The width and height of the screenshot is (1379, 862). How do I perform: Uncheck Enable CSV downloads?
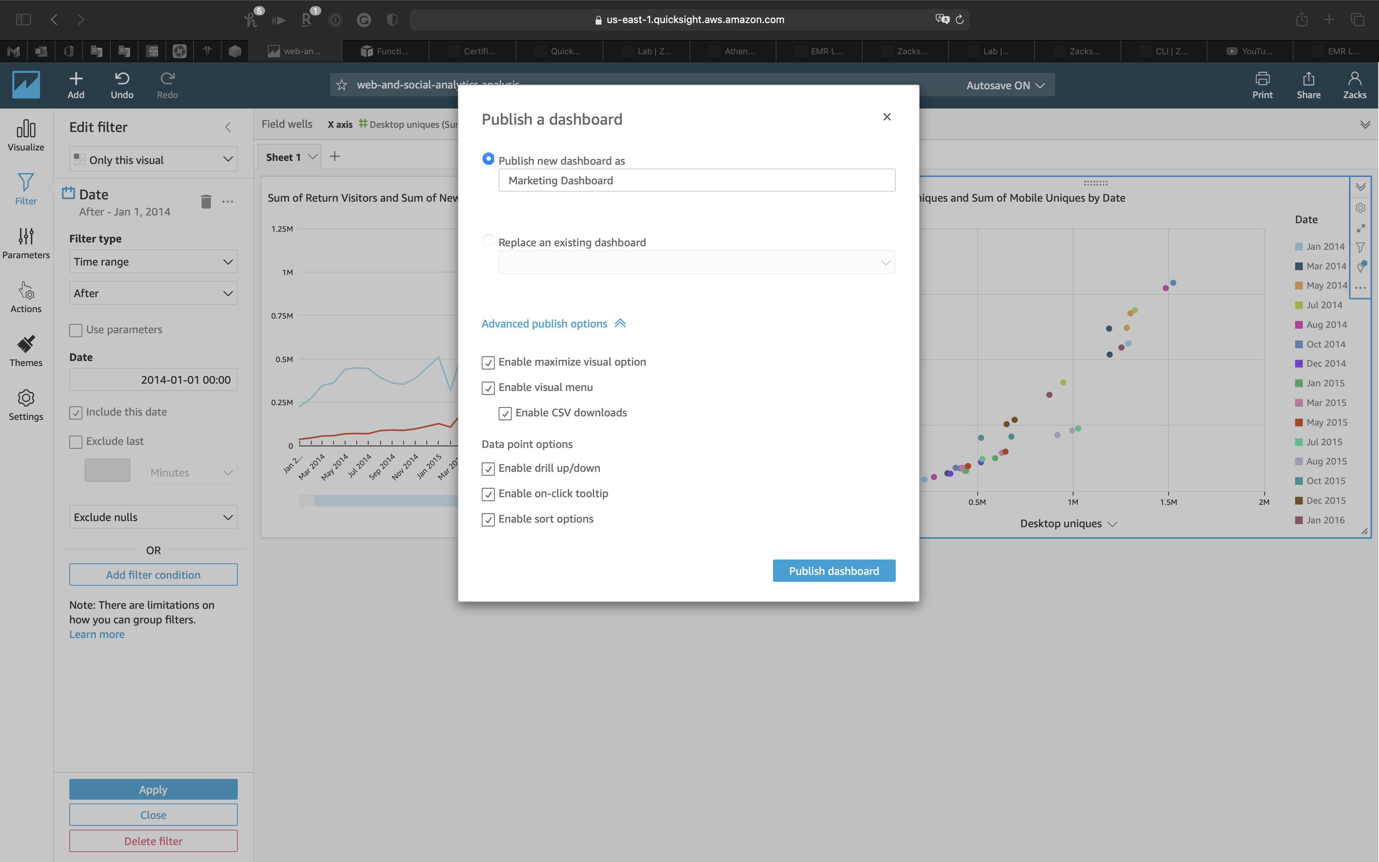[505, 413]
